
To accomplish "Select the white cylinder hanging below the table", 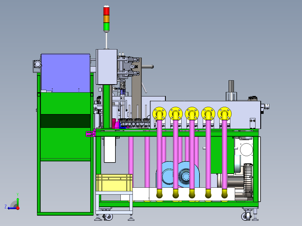I will (x=110, y=150).
